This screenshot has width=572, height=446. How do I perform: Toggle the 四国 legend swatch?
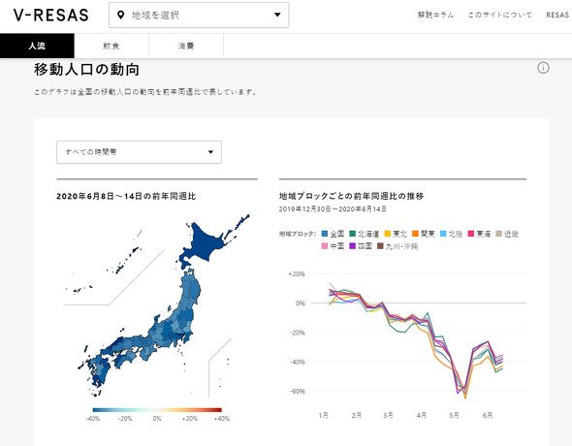pos(352,246)
